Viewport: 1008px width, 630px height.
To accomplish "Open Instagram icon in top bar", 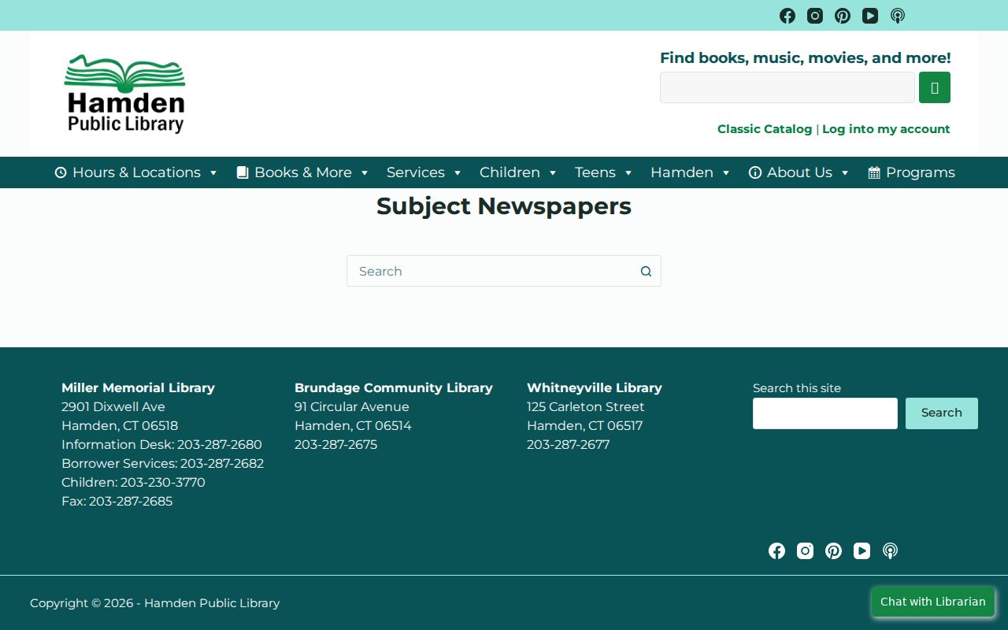I will 815,16.
